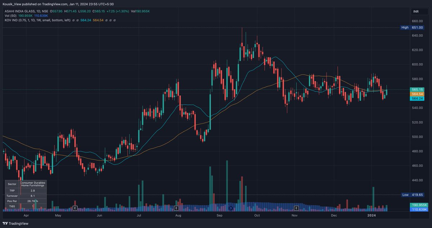Click the 500.00 price axis label
This screenshot has height=228, width=432.
pos(418,136)
